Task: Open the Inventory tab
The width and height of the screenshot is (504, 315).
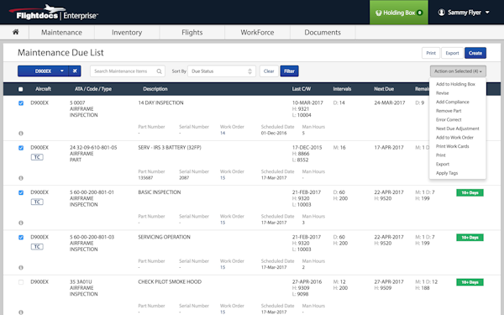Action: tap(127, 33)
